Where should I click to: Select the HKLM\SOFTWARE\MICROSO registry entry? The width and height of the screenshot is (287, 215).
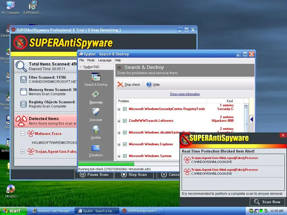click(54, 142)
